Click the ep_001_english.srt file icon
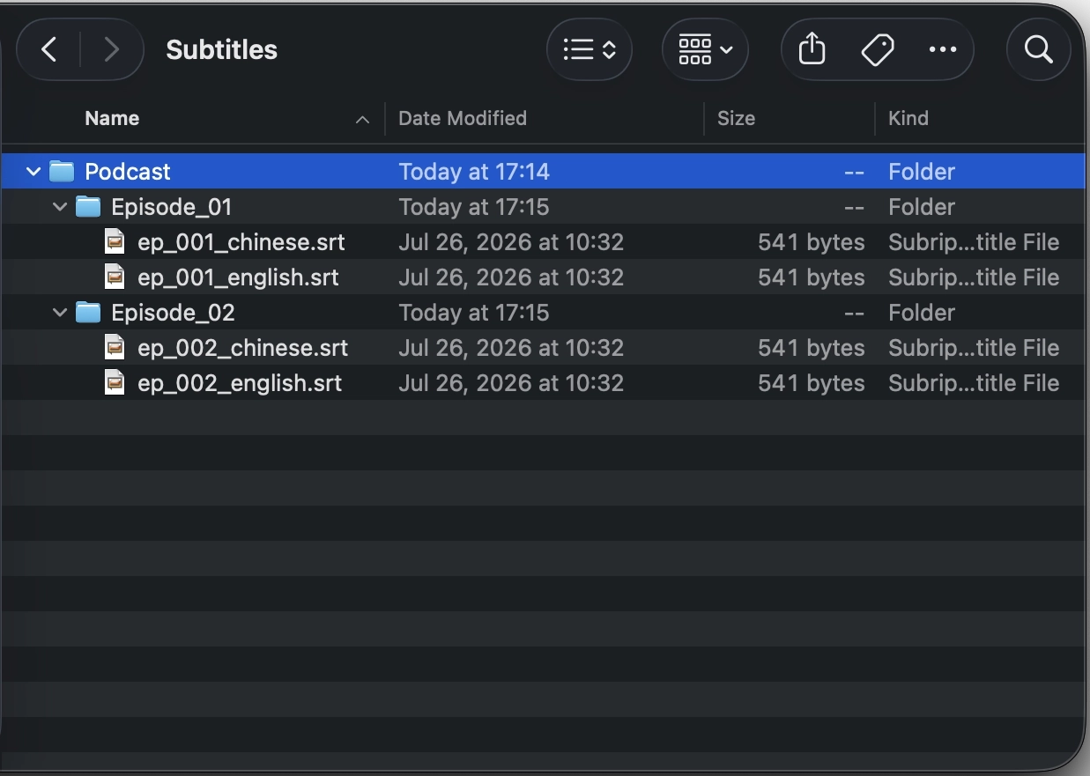 click(115, 277)
